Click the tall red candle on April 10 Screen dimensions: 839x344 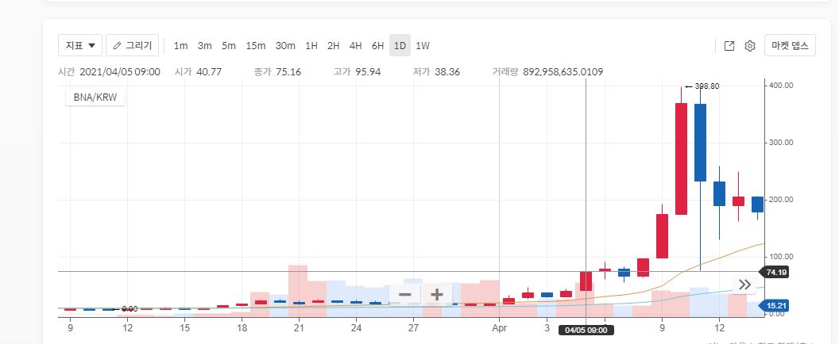(681, 158)
